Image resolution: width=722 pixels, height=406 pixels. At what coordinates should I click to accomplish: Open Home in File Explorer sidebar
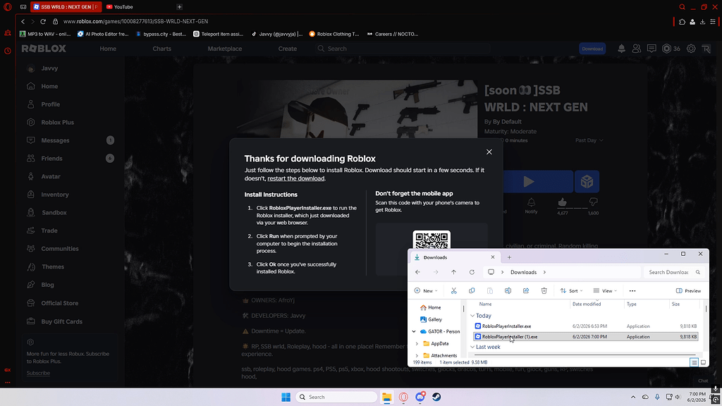click(434, 307)
